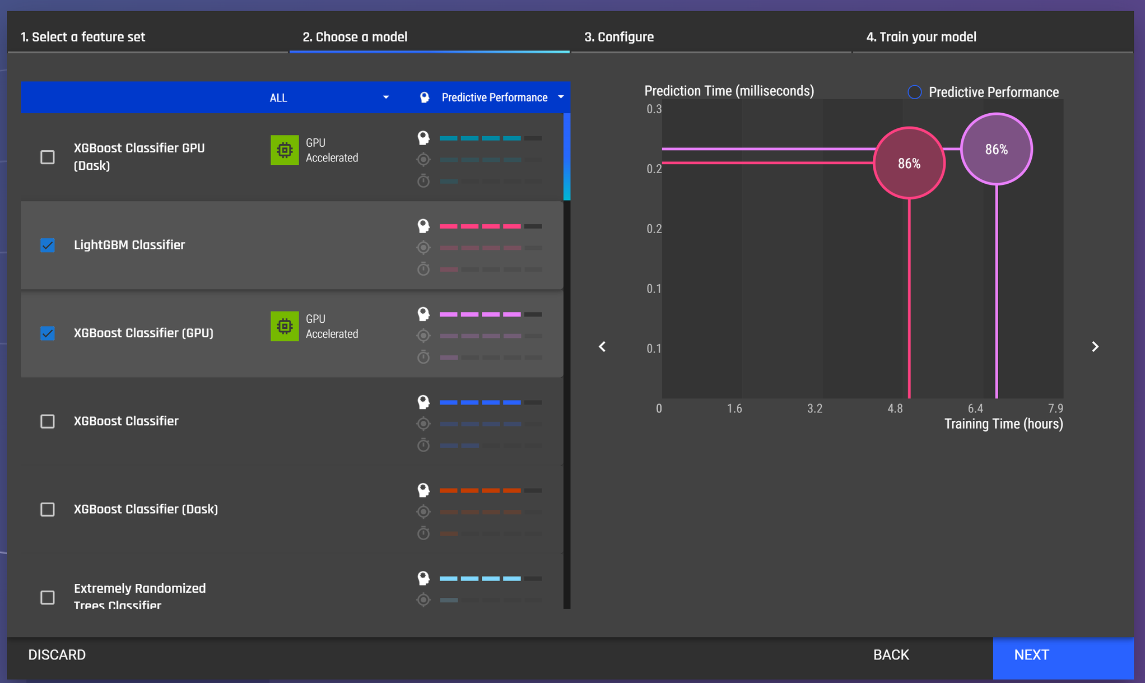
Task: Enable the XGBoost Classifier (Dask) checkbox
Action: click(48, 509)
